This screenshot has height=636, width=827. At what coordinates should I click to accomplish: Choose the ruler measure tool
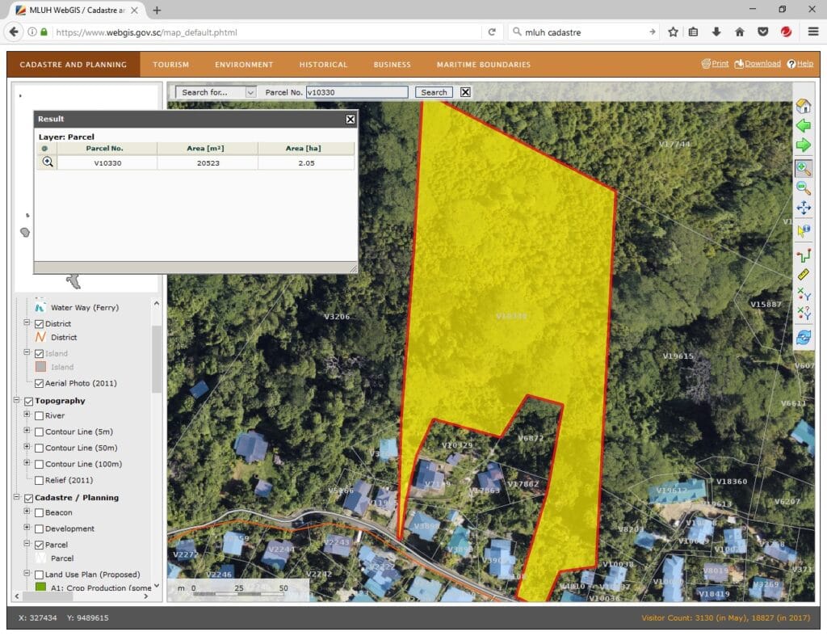tap(803, 275)
